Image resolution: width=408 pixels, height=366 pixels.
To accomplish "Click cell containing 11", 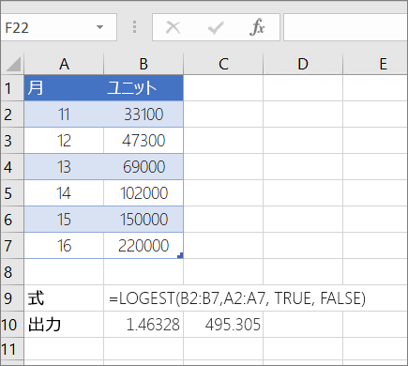I will 64,114.
